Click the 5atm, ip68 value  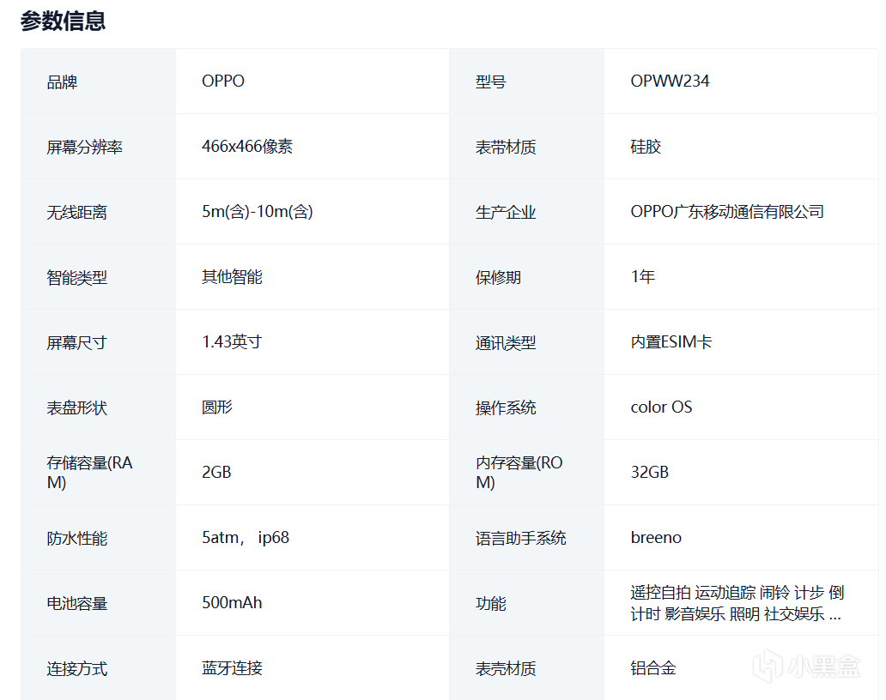pos(246,538)
